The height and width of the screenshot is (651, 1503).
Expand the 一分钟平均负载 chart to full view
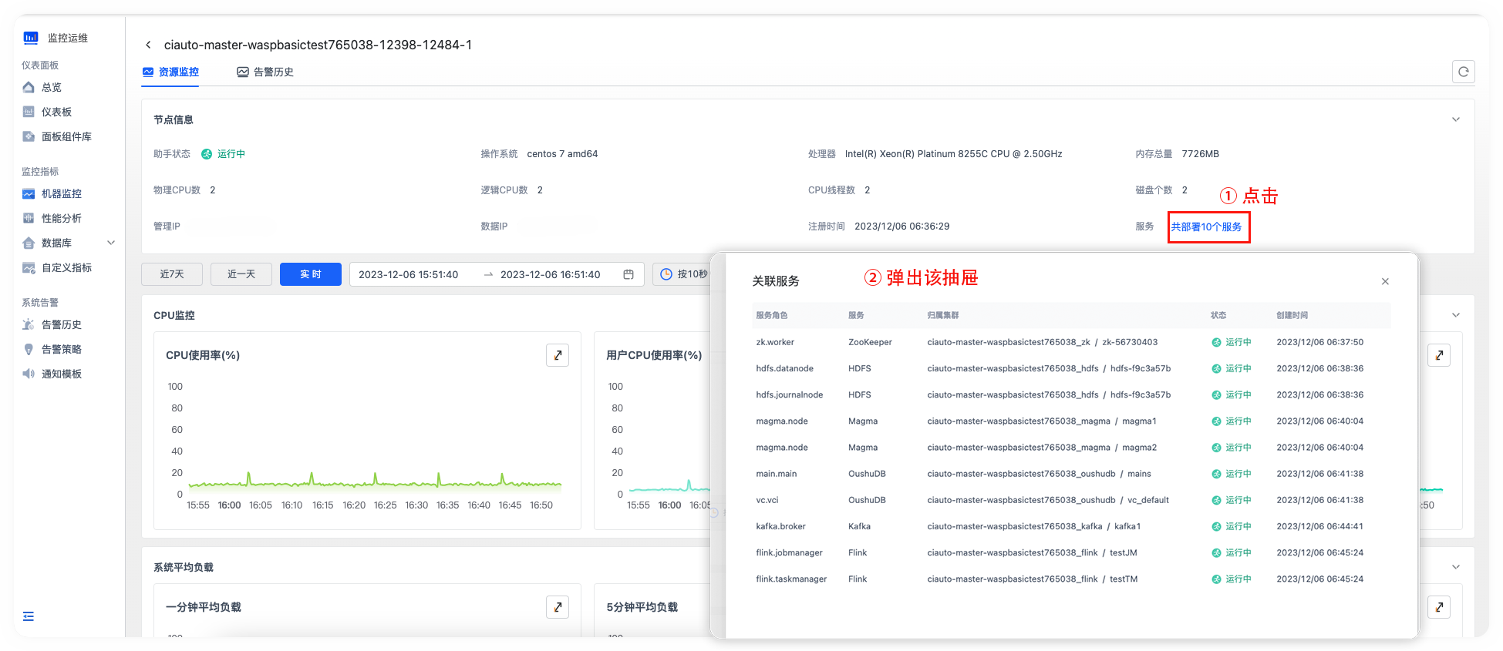coord(558,607)
